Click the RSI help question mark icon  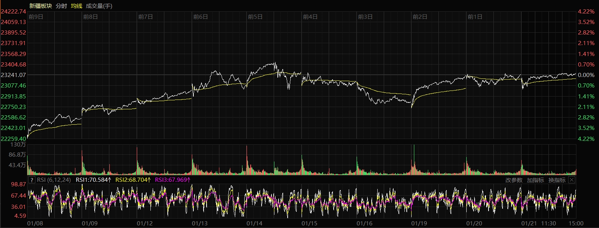[x=32, y=180]
